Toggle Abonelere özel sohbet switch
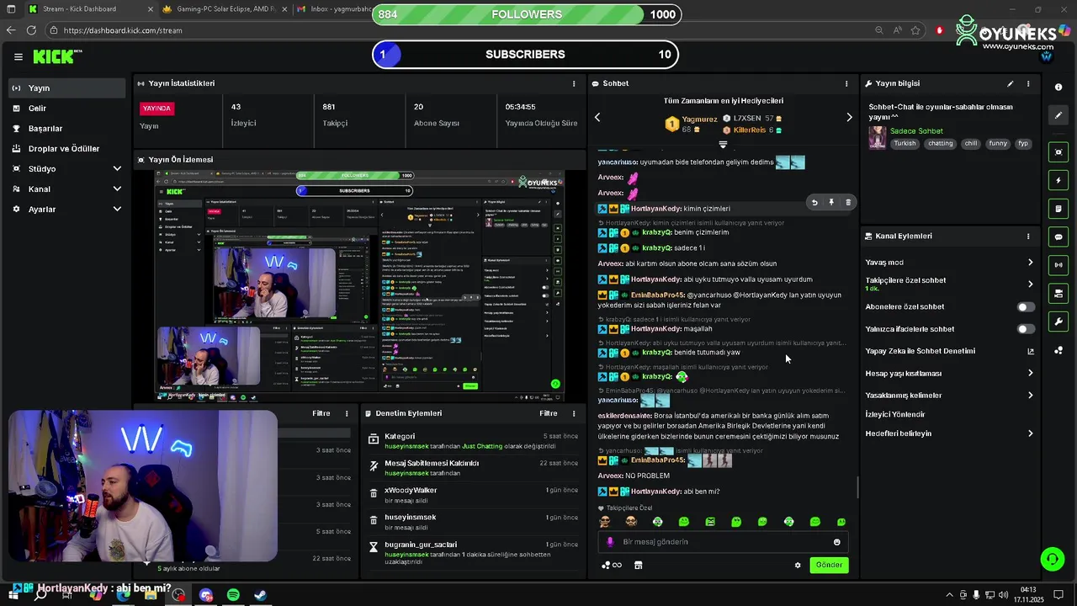The height and width of the screenshot is (606, 1077). pyautogui.click(x=1026, y=307)
